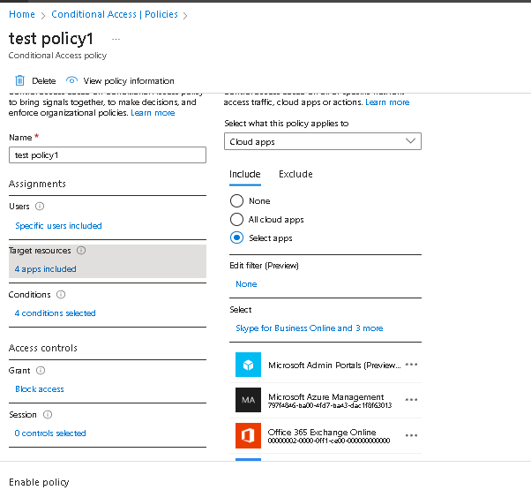Open the 0 controls selected link
The image size is (531, 490).
[x=50, y=433]
